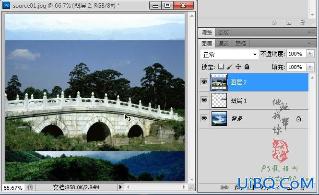
Task: Hide 图层 2 layer using eye icon
Action: click(204, 82)
